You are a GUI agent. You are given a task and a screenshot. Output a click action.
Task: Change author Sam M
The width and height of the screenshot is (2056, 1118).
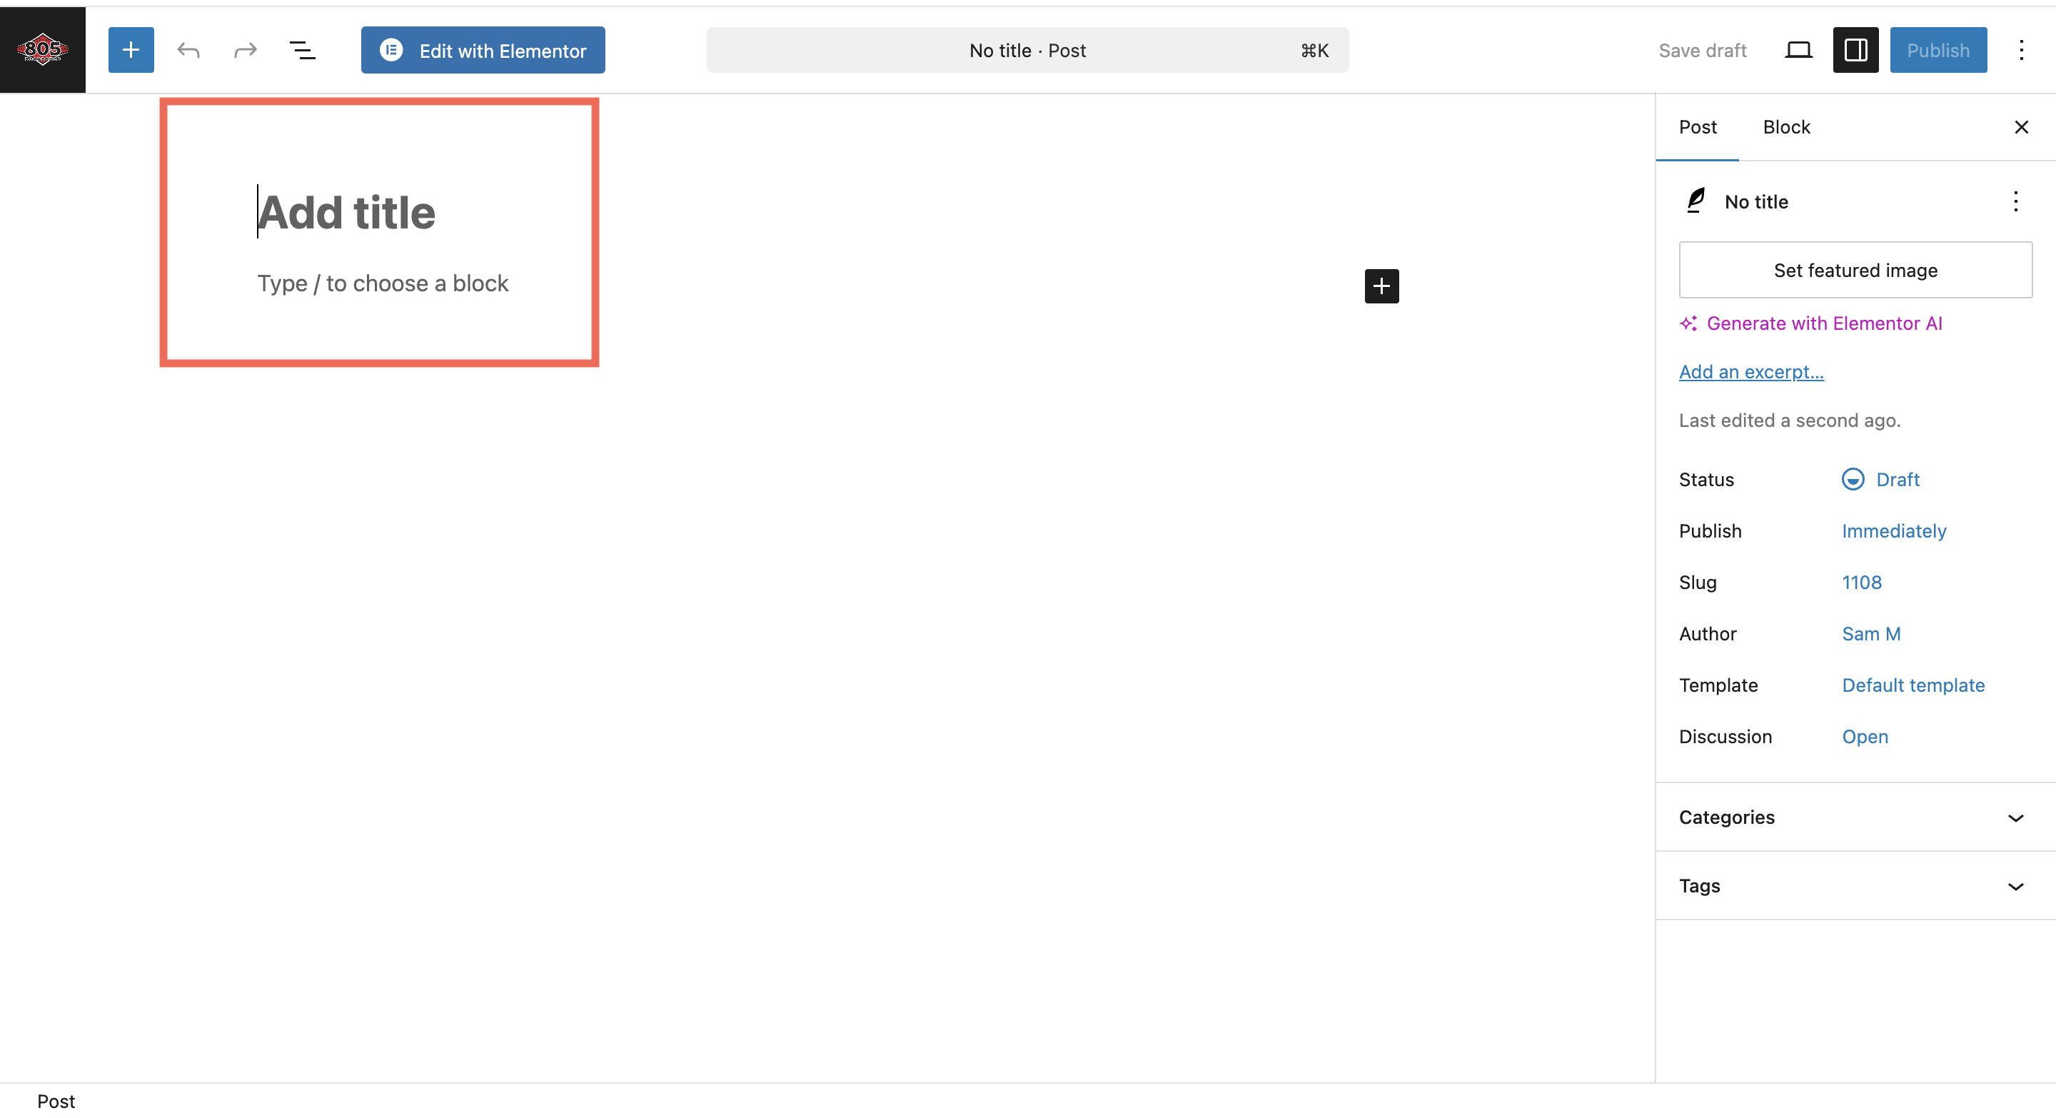pyautogui.click(x=1871, y=634)
